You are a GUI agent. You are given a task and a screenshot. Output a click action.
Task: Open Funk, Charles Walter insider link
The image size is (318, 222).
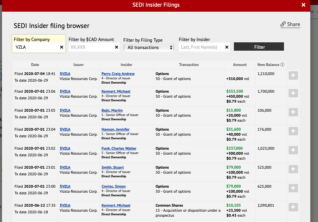pyautogui.click(x=119, y=148)
